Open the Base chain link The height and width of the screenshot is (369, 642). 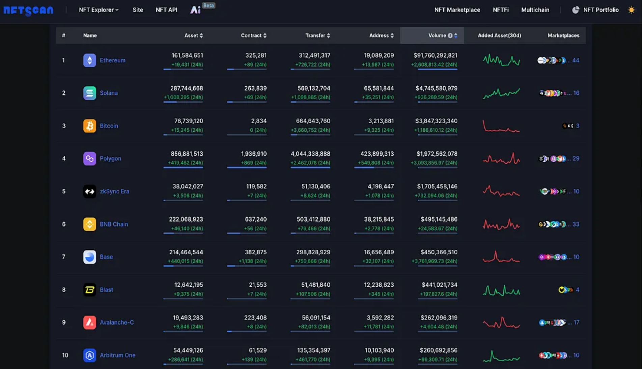(x=106, y=257)
